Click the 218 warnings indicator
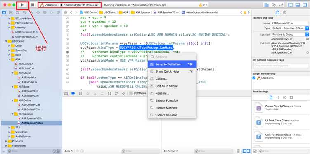The image size is (310, 154). 203,5
